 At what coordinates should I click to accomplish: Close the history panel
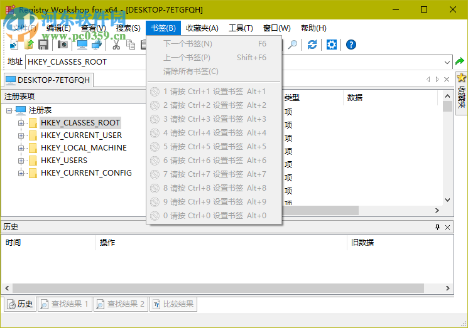pyautogui.click(x=447, y=227)
